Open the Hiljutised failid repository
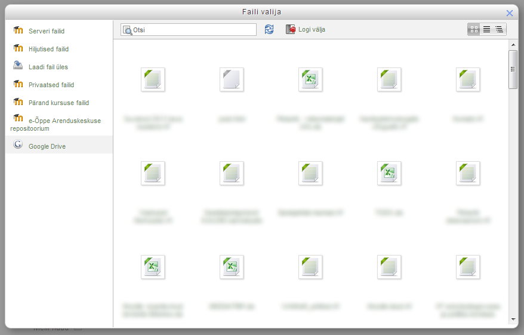Image resolution: width=524 pixels, height=335 pixels. point(48,49)
